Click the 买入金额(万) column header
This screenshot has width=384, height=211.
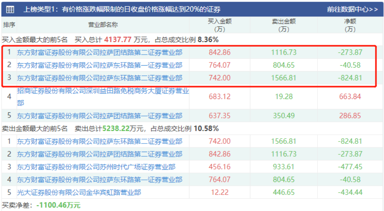(x=220, y=25)
